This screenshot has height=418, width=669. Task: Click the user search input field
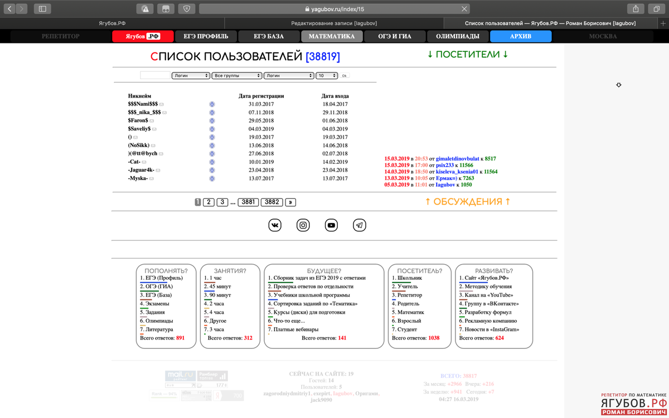pos(155,75)
